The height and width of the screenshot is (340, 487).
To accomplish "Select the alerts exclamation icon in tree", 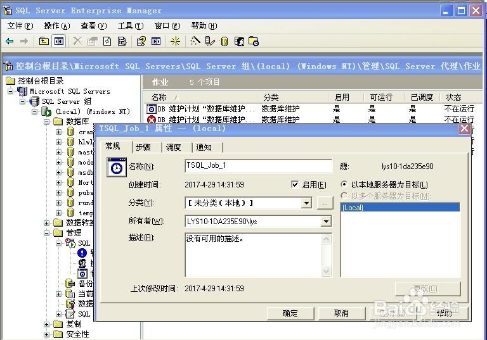I will (82, 253).
